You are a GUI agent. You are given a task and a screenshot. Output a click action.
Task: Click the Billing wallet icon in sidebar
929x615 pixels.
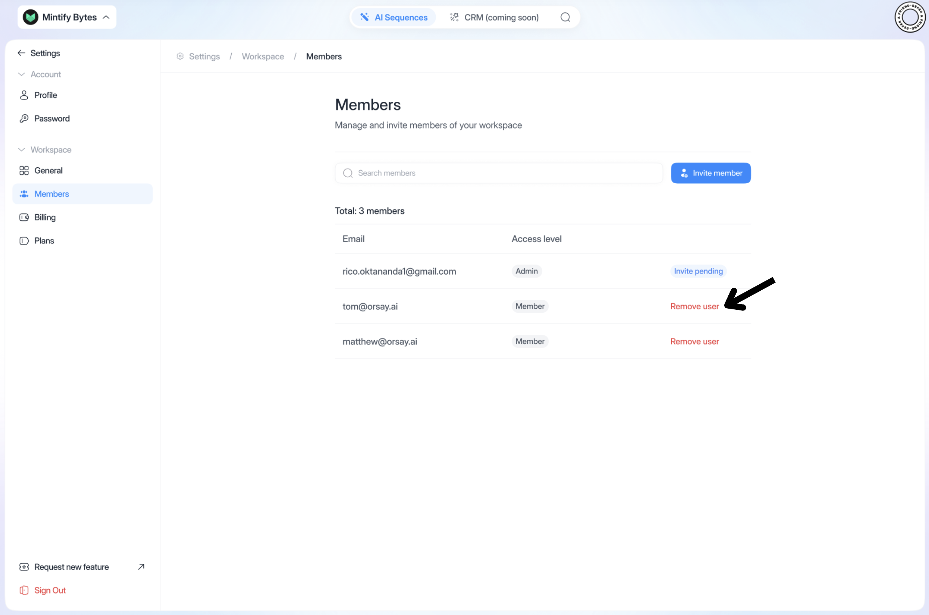pyautogui.click(x=24, y=217)
